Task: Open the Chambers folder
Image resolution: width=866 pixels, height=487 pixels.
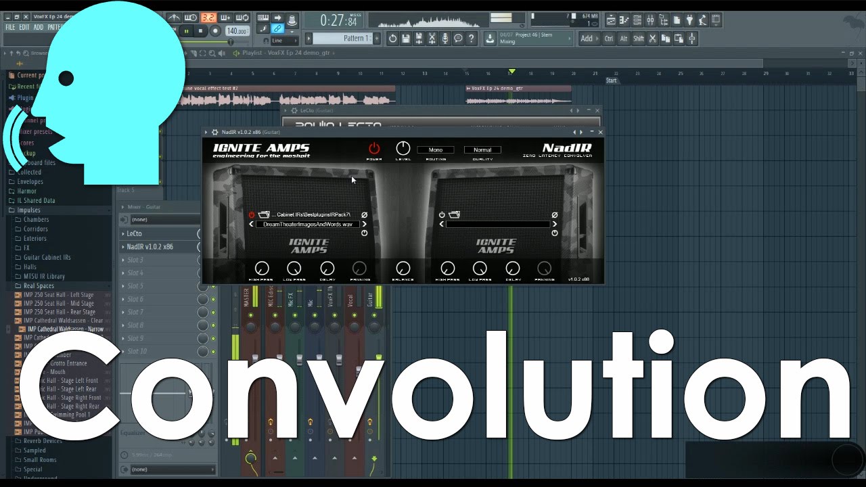Action: (36, 220)
